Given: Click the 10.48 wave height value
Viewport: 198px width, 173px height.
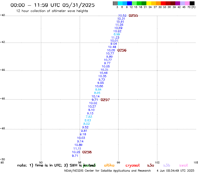Looking at the screenshot, I should (112, 47).
